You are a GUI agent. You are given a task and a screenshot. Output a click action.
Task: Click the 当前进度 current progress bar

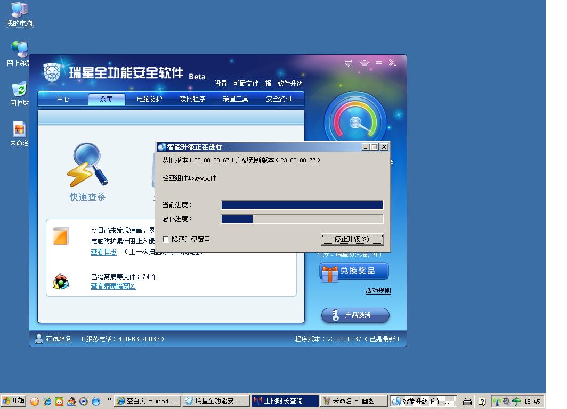[302, 205]
